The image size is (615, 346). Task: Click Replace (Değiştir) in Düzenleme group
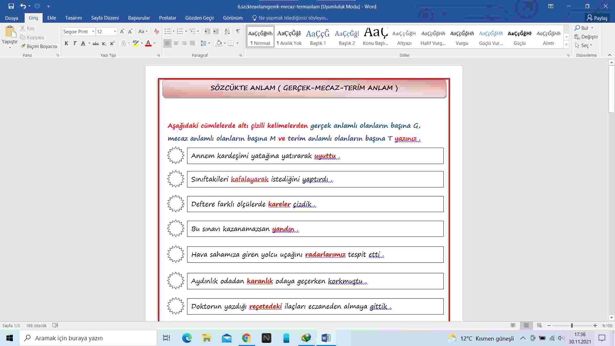[x=586, y=37]
